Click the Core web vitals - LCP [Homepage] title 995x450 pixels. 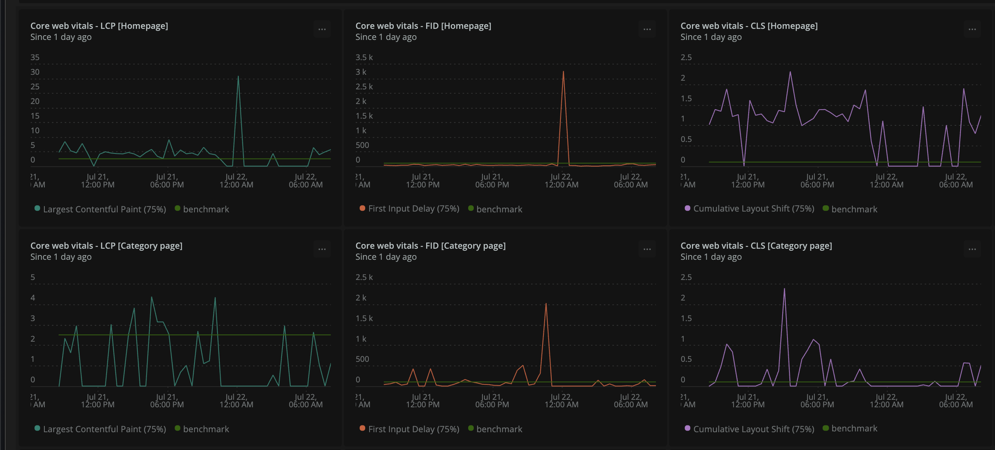(99, 26)
